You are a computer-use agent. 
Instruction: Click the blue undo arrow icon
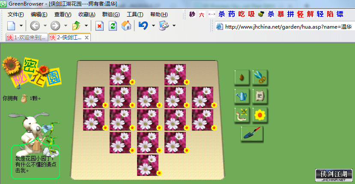(143, 26)
